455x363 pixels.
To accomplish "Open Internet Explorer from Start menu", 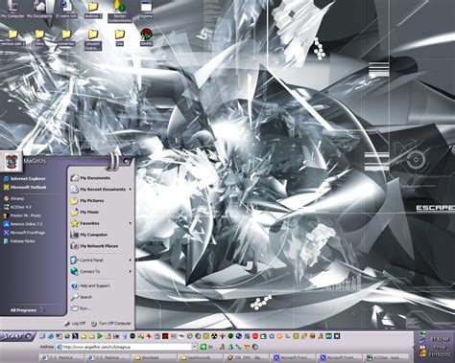I will pos(25,179).
